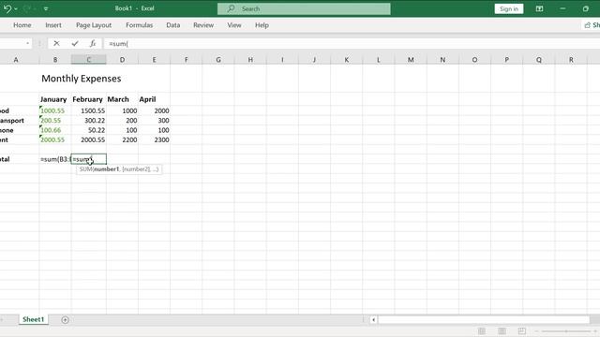Select cell with value 100.66
The width and height of the screenshot is (600, 337).
point(55,130)
